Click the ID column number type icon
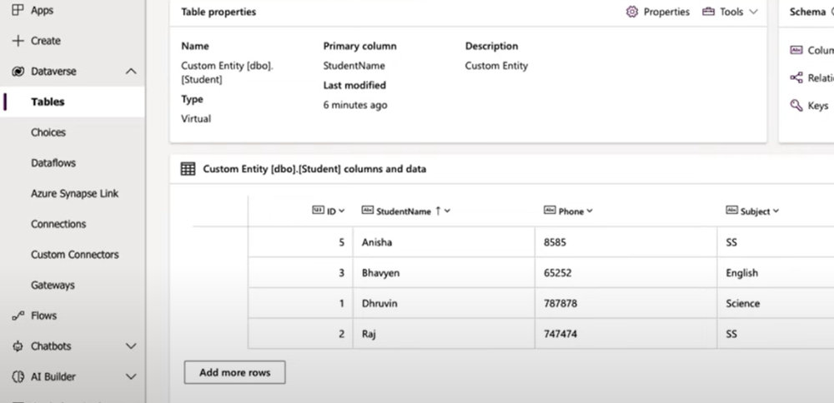This screenshot has height=403, width=834. [318, 211]
